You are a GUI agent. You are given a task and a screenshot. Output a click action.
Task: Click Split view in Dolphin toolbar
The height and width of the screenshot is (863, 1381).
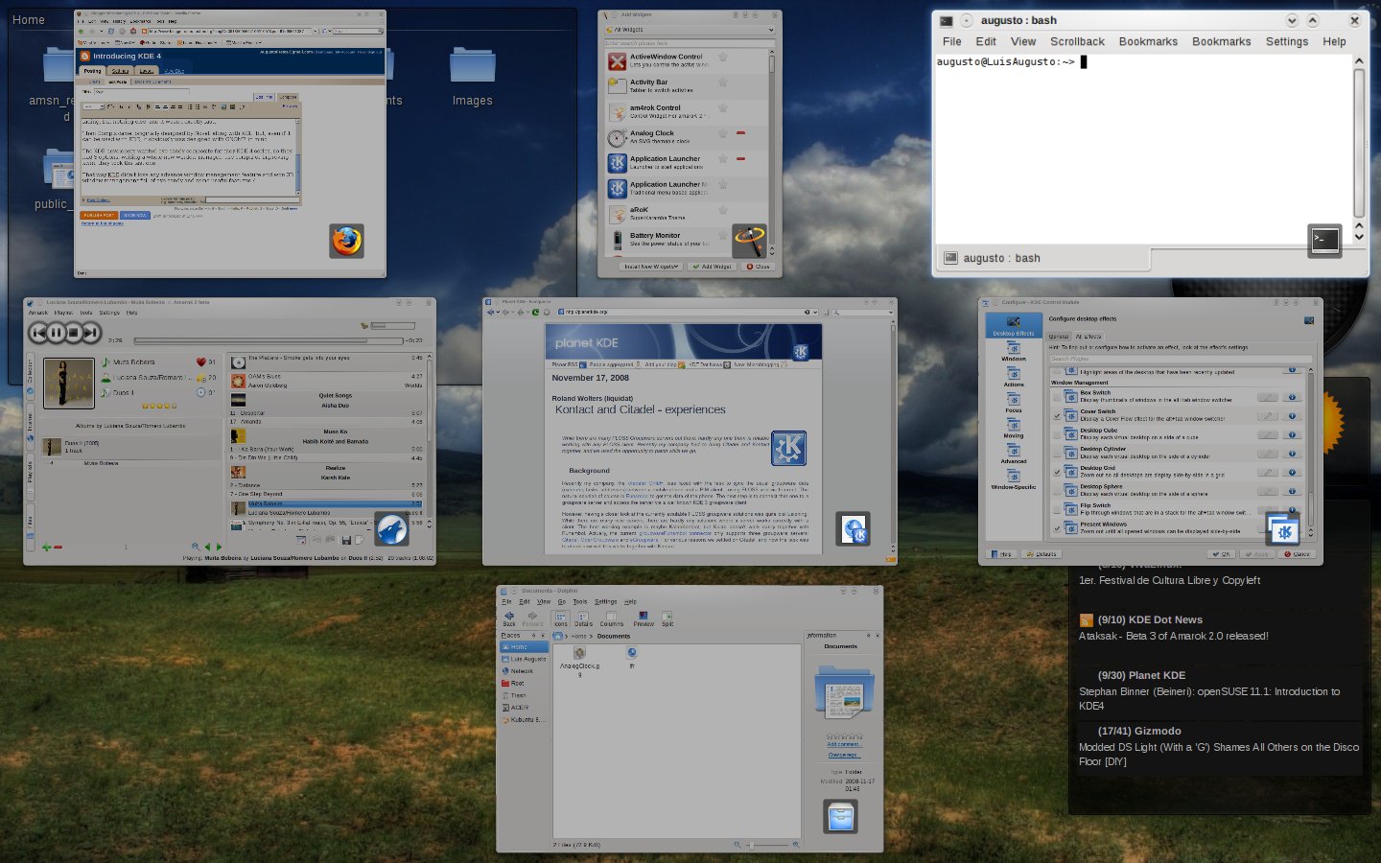[667, 618]
